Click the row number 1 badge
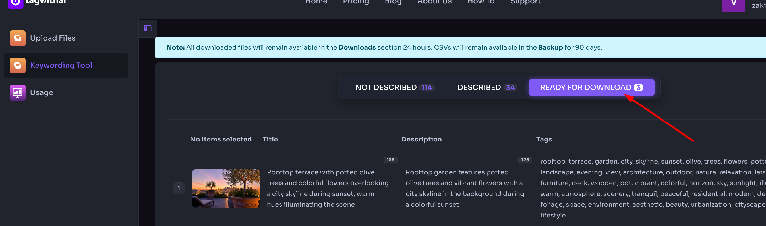766x226 pixels. [x=179, y=188]
